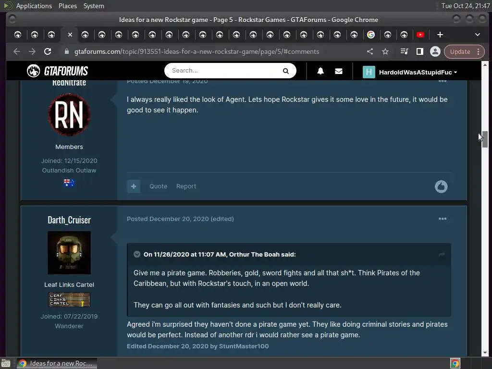Click the Leaf Links Cartel badge image
The image size is (492, 369).
pos(69,299)
